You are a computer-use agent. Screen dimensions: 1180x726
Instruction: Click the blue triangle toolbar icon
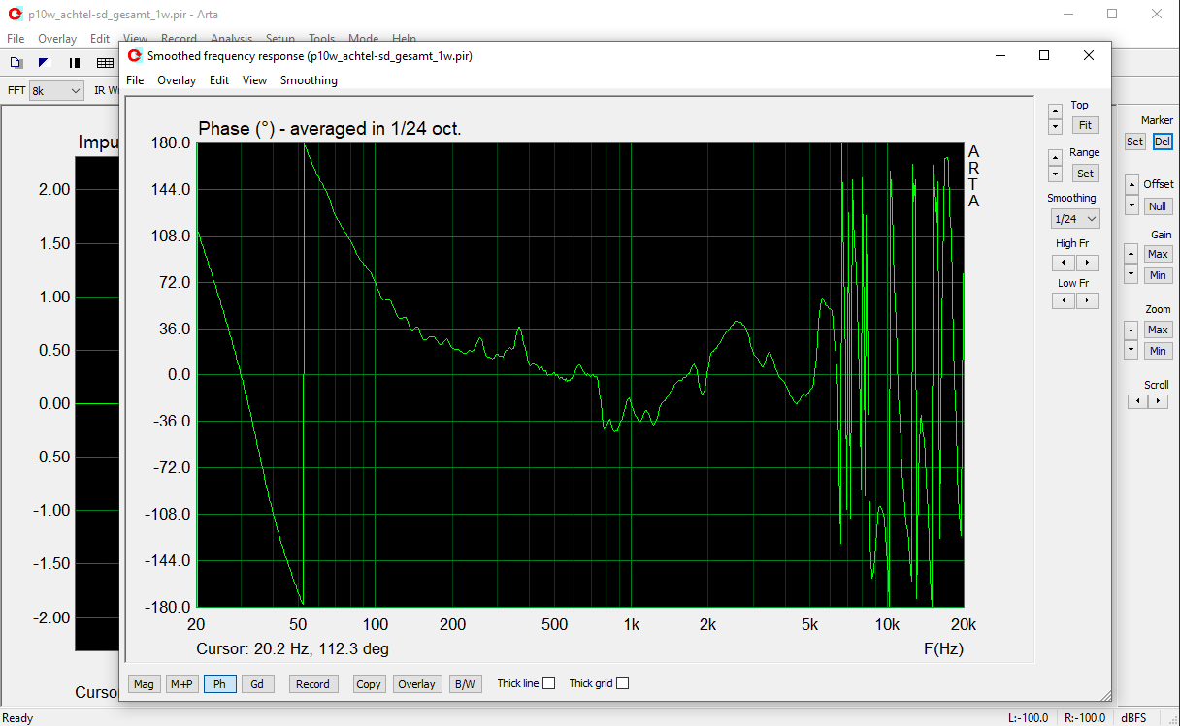click(x=44, y=63)
